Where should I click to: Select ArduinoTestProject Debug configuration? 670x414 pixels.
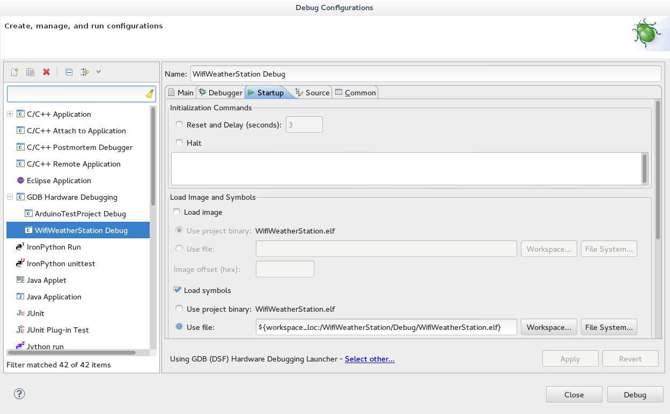tap(80, 214)
